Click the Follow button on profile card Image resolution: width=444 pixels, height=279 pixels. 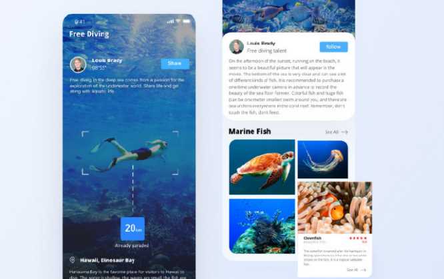point(333,47)
